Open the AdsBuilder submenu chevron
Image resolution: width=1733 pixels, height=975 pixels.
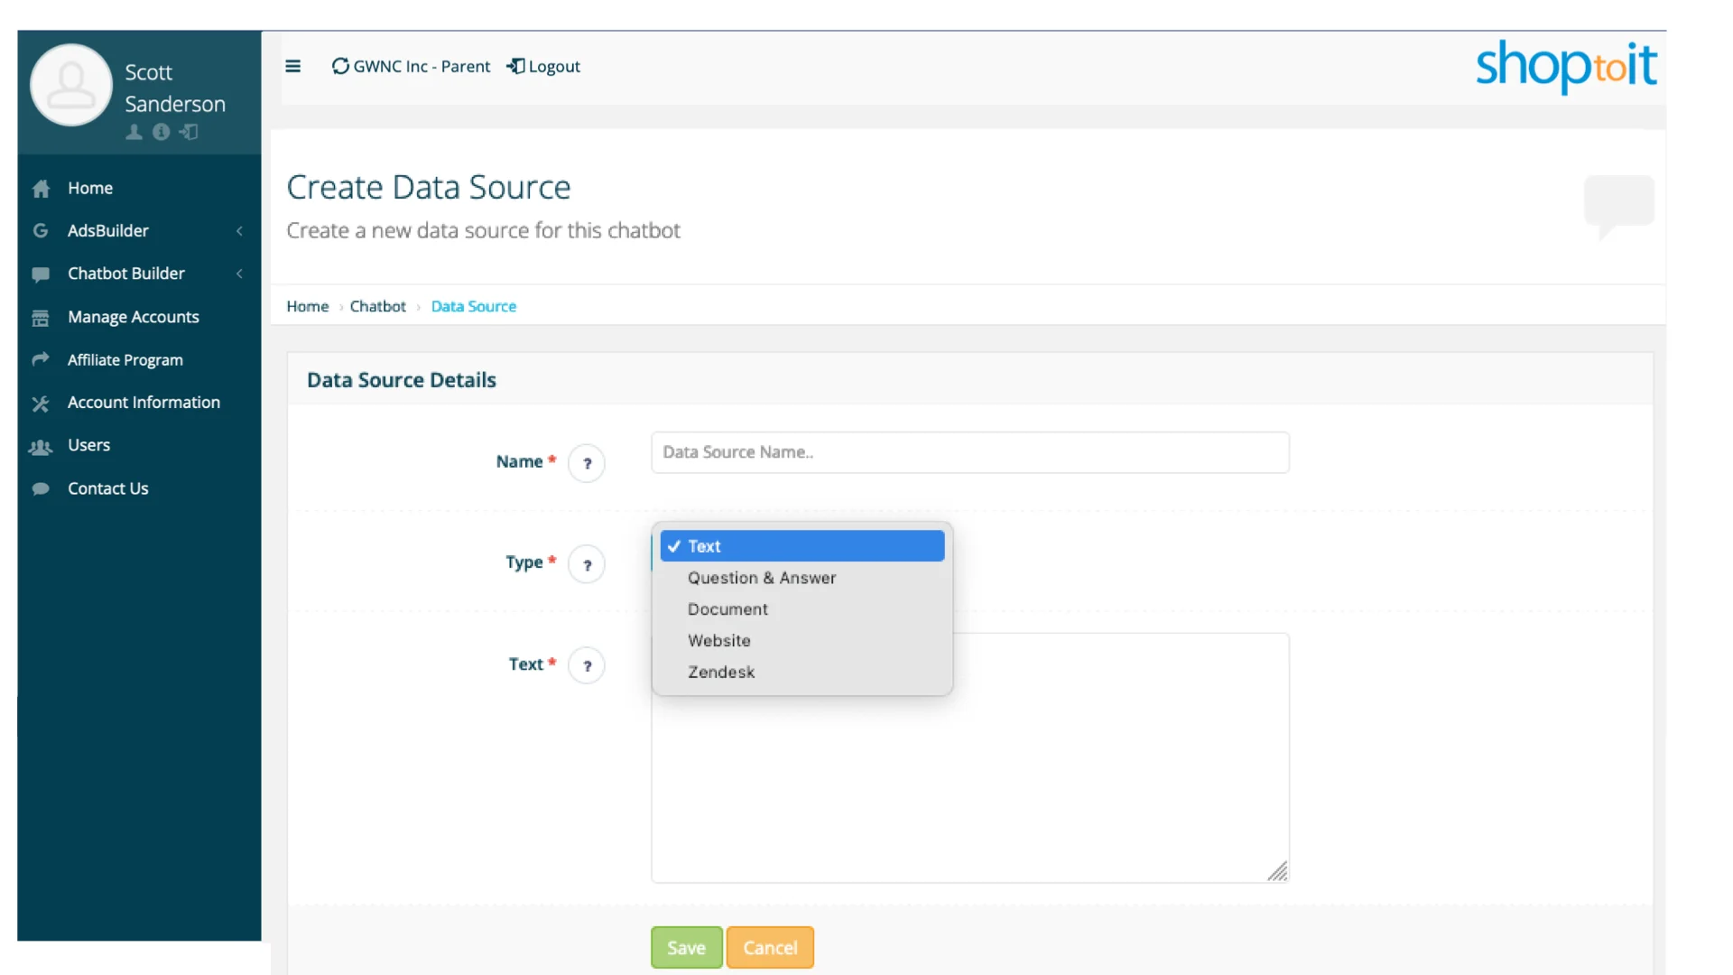click(x=239, y=231)
